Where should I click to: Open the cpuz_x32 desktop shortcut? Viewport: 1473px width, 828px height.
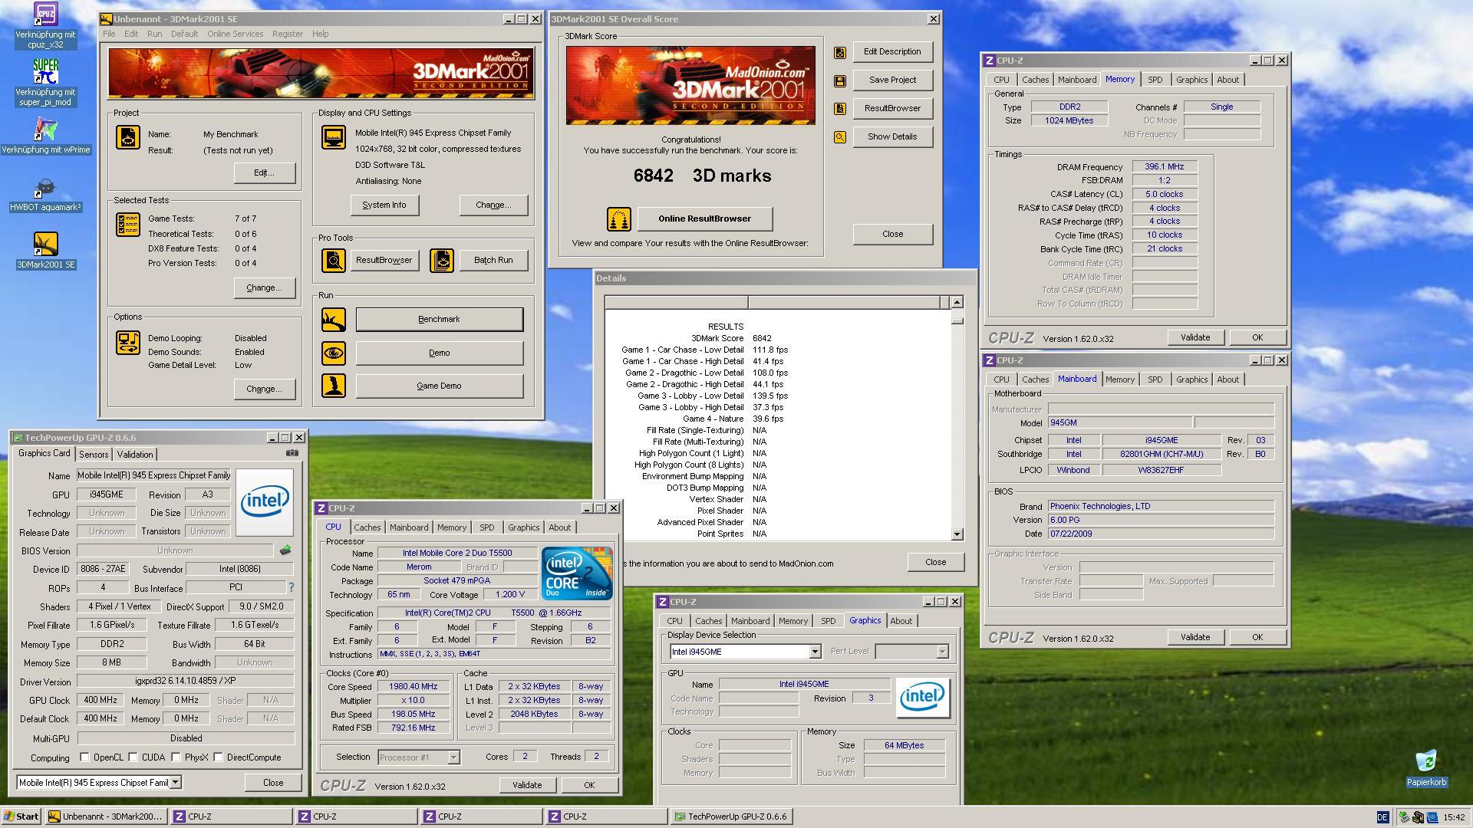45,25
